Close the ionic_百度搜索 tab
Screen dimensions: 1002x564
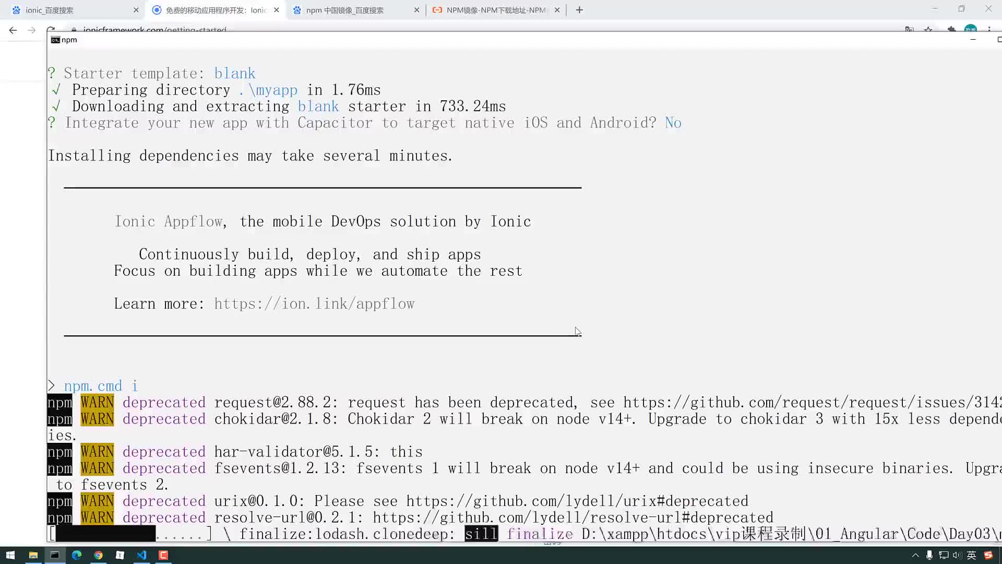click(x=136, y=10)
